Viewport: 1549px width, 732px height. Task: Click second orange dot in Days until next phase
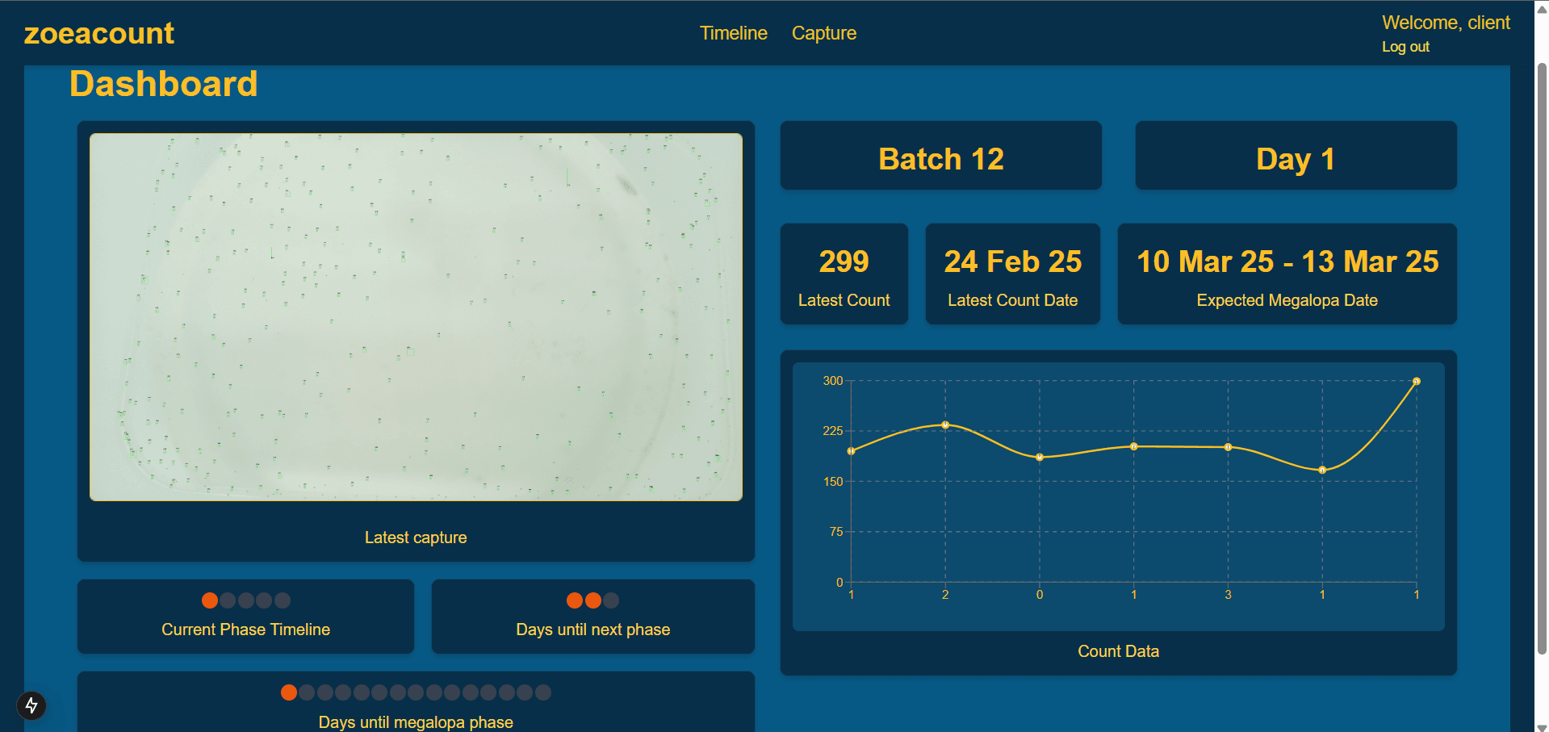pyautogui.click(x=593, y=600)
